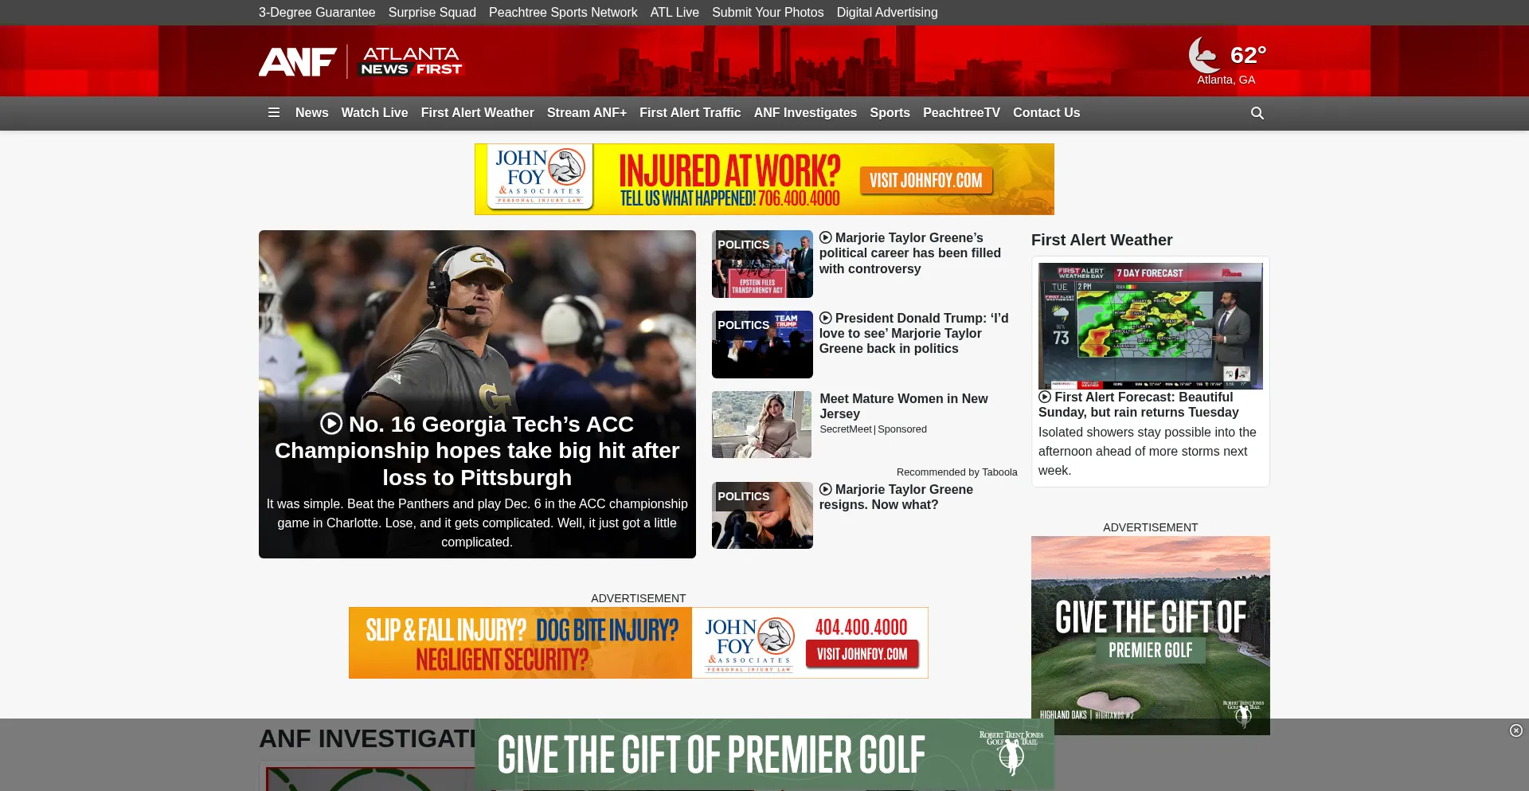Click the Georgia Tech coach photo
The width and height of the screenshot is (1529, 791).
[477, 319]
